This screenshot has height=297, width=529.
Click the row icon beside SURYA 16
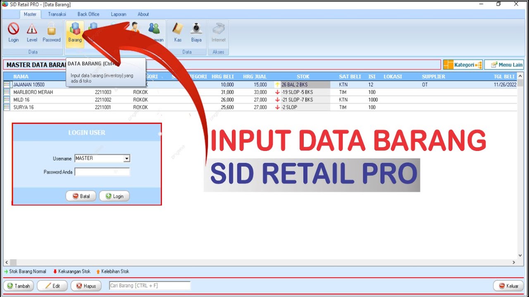click(7, 107)
